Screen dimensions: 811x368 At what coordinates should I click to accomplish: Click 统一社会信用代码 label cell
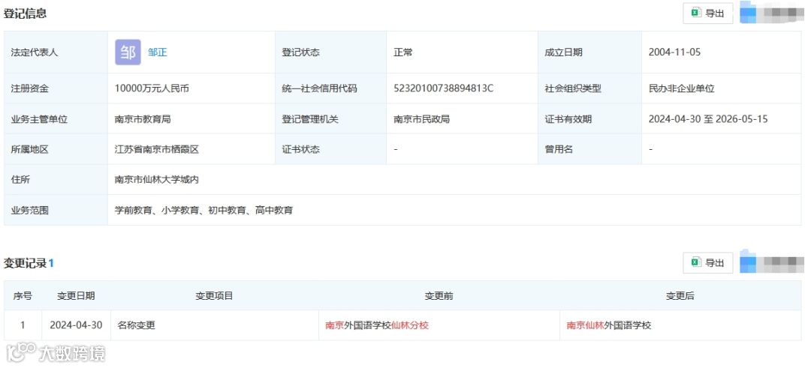point(331,88)
